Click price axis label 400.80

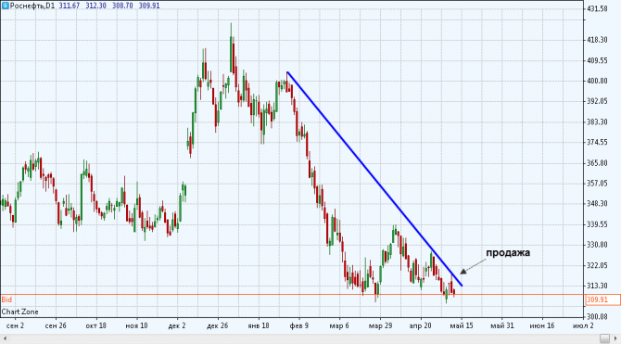click(x=597, y=81)
